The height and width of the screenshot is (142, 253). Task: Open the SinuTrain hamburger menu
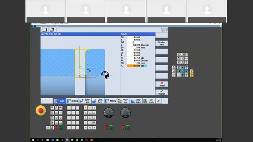33,26
